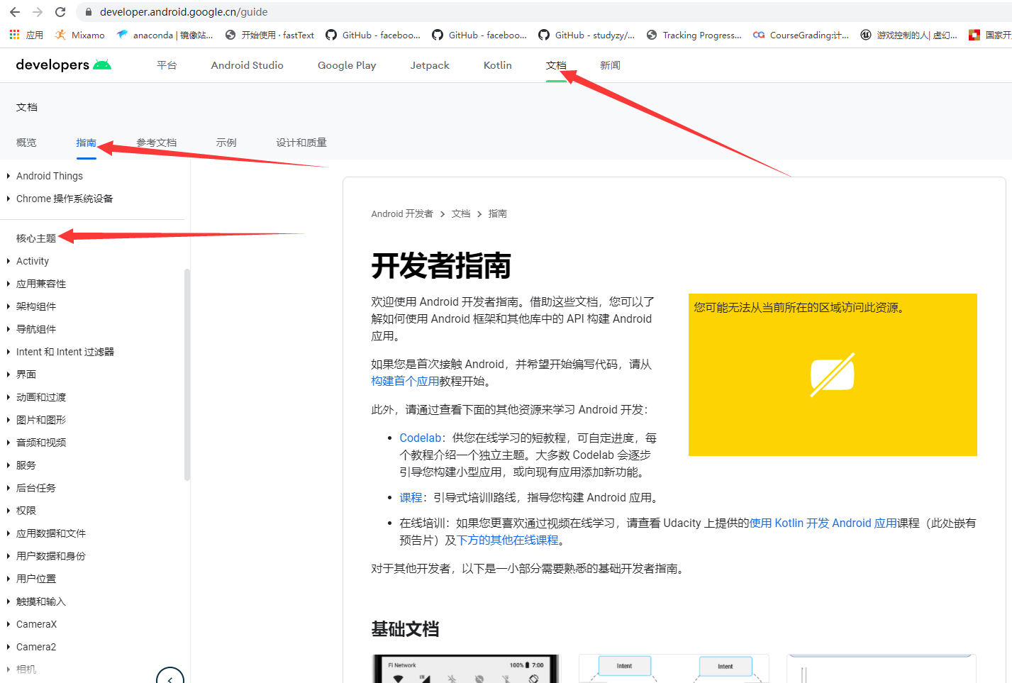Select the 文档 top navigation item
1012x683 pixels.
[556, 65]
